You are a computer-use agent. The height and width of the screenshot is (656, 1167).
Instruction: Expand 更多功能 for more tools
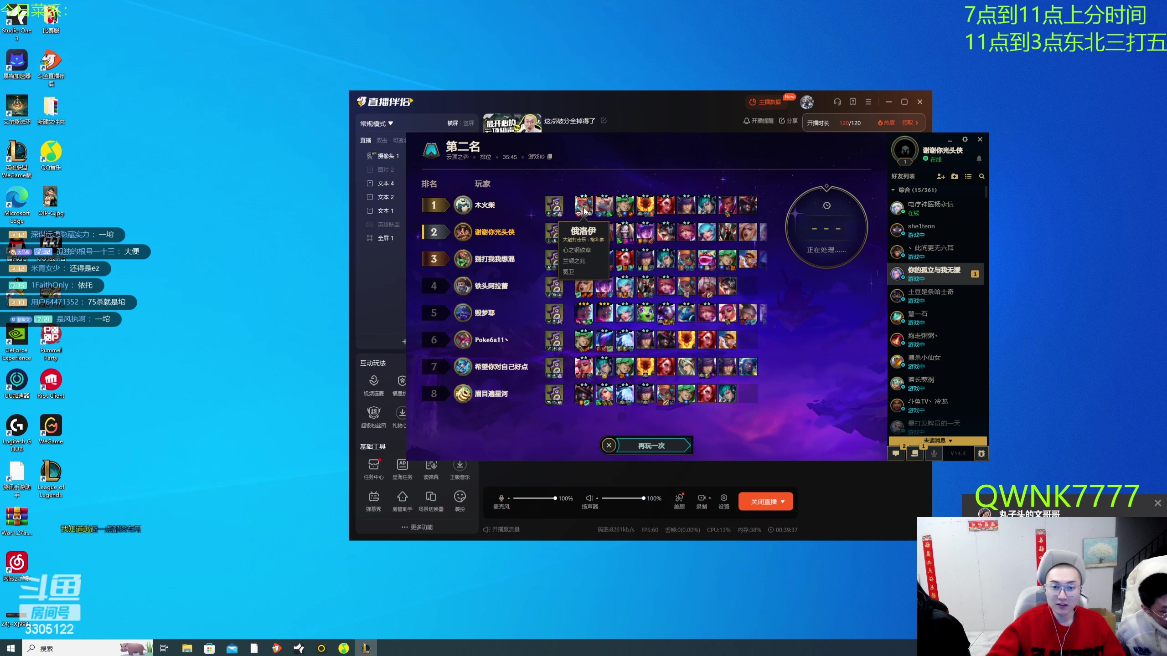pos(417,527)
